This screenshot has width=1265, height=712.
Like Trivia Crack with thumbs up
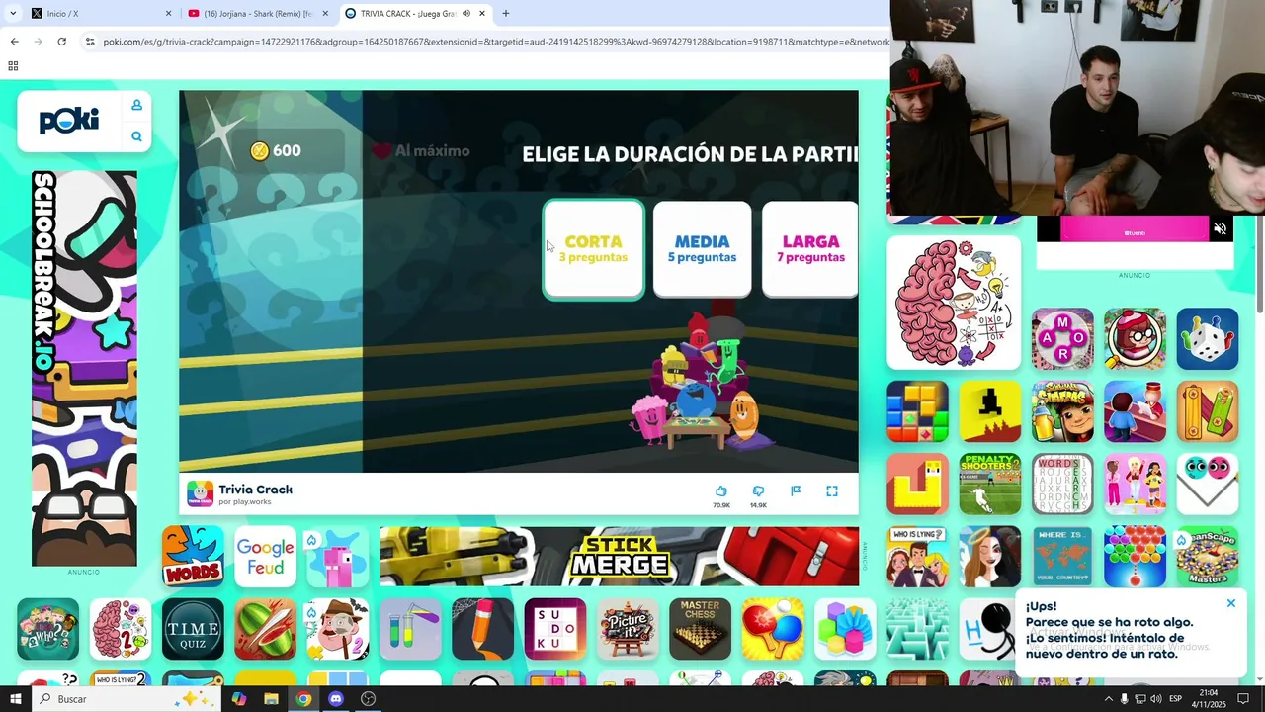tap(721, 491)
